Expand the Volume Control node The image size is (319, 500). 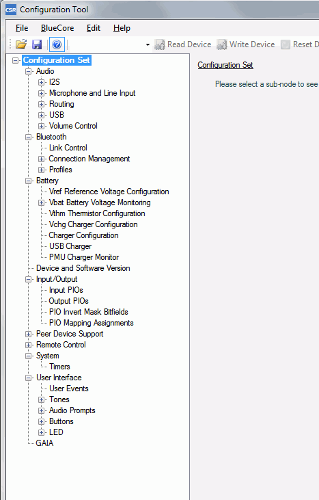42,126
